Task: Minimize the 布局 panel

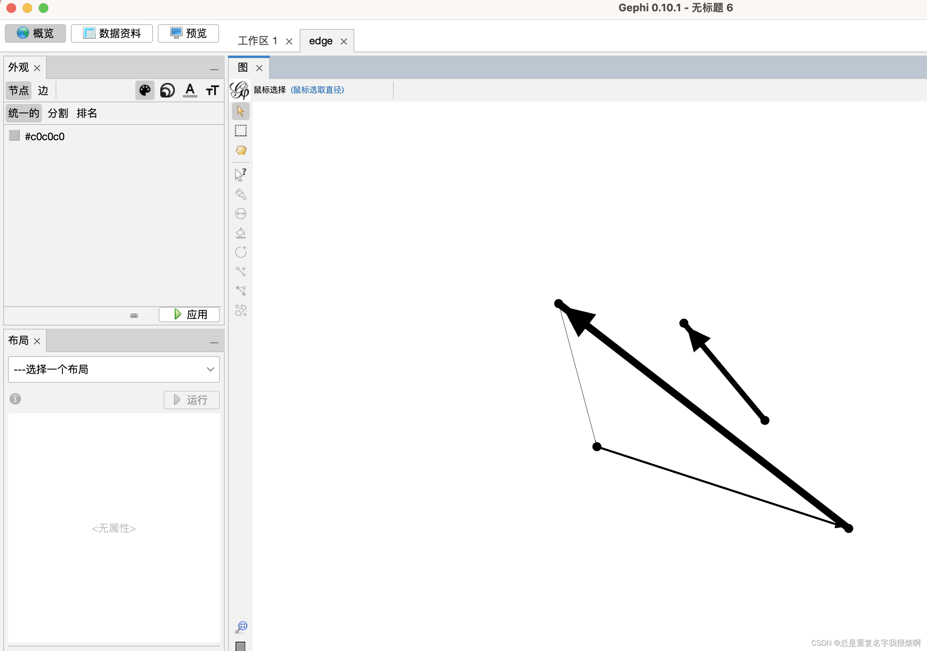Action: pos(214,342)
